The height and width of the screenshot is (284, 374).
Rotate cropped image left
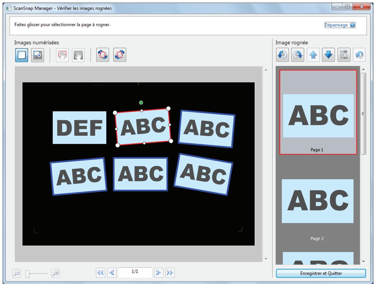282,55
